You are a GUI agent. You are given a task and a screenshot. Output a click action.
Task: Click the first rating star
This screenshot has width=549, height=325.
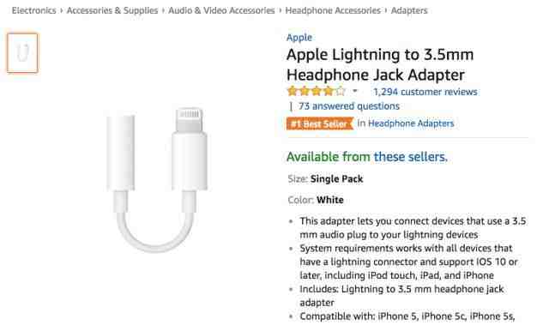click(292, 91)
